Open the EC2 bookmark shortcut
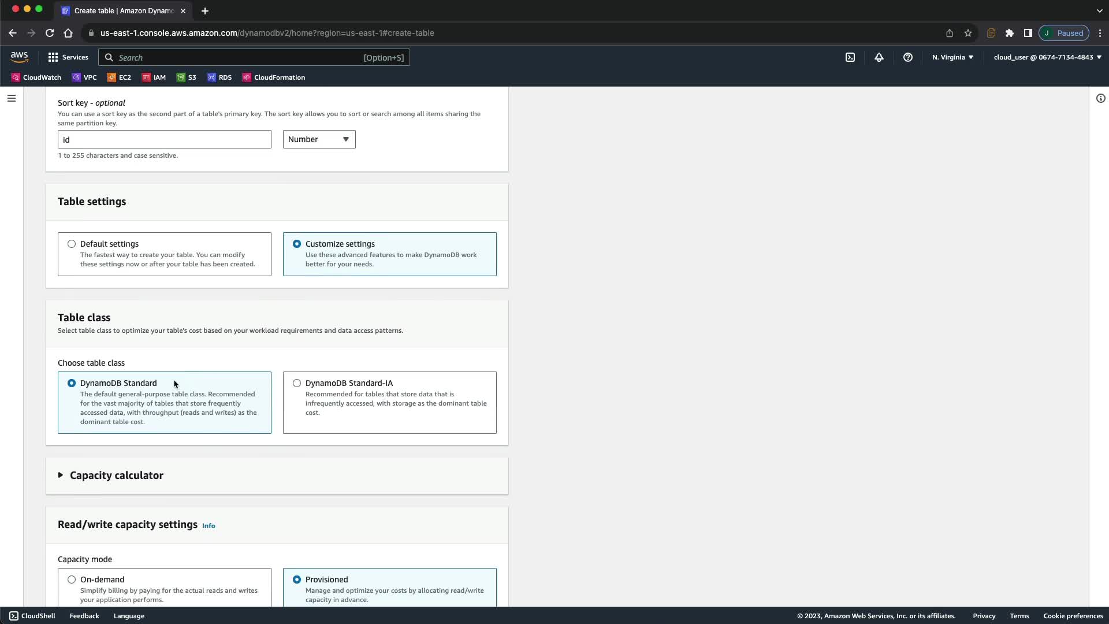1109x624 pixels. (x=120, y=77)
